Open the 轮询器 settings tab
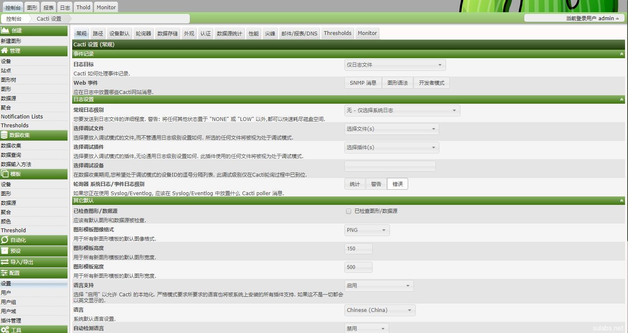The image size is (628, 333). [143, 33]
